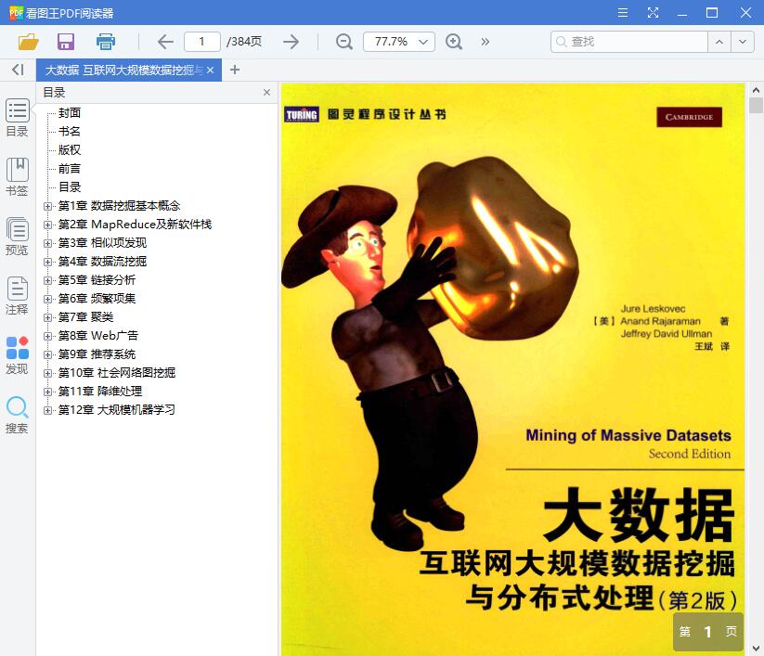Jump to 版权 in outline
The height and width of the screenshot is (656, 764).
[x=70, y=150]
